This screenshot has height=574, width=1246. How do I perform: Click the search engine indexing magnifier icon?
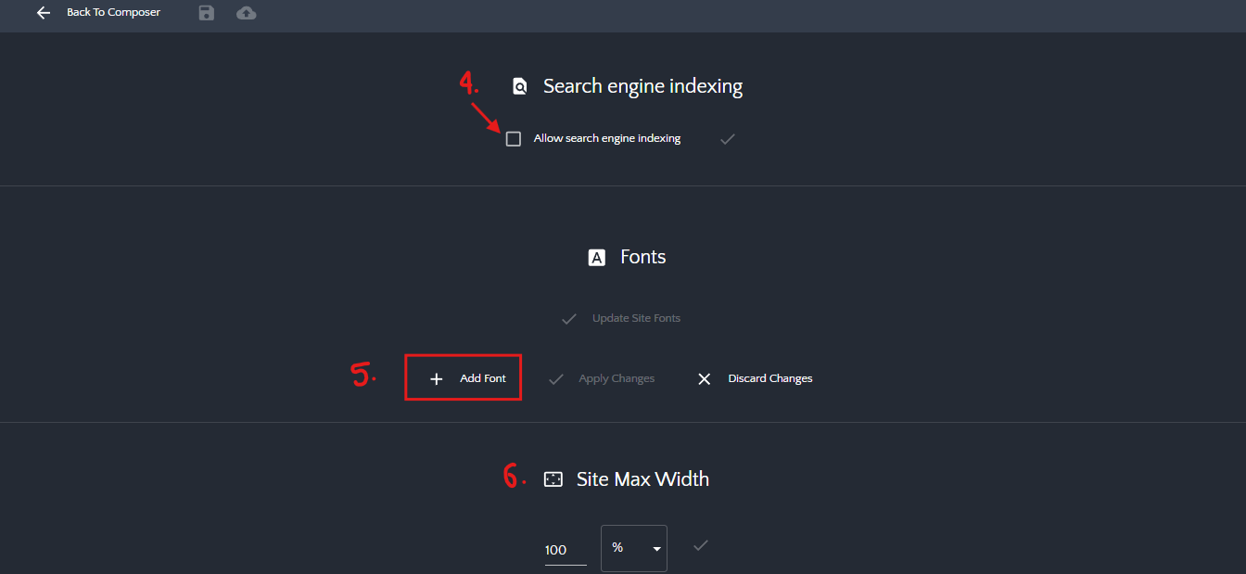[x=520, y=87]
